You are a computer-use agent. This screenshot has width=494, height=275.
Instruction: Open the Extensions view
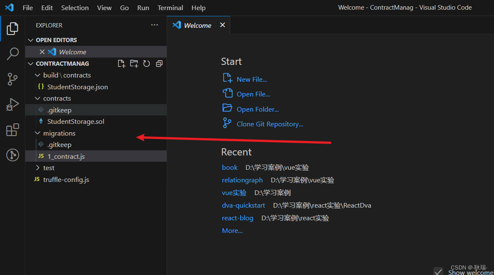coord(12,129)
